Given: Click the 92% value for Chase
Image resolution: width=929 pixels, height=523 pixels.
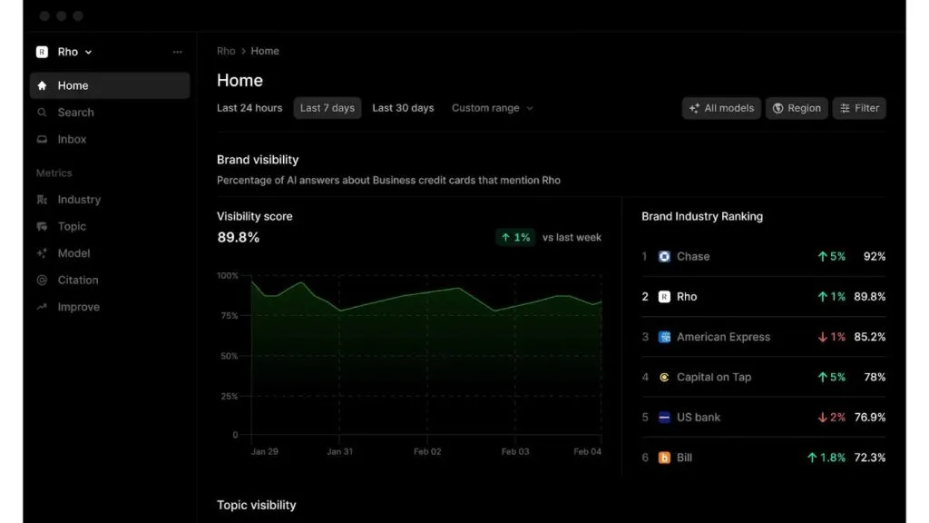Looking at the screenshot, I should [x=875, y=256].
